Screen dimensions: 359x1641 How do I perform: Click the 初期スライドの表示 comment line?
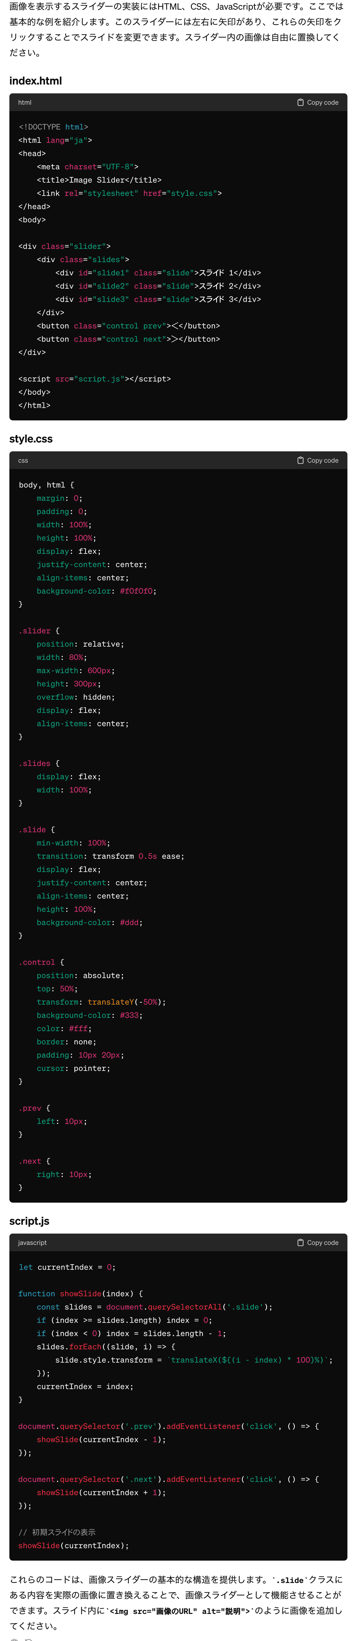tap(57, 1532)
